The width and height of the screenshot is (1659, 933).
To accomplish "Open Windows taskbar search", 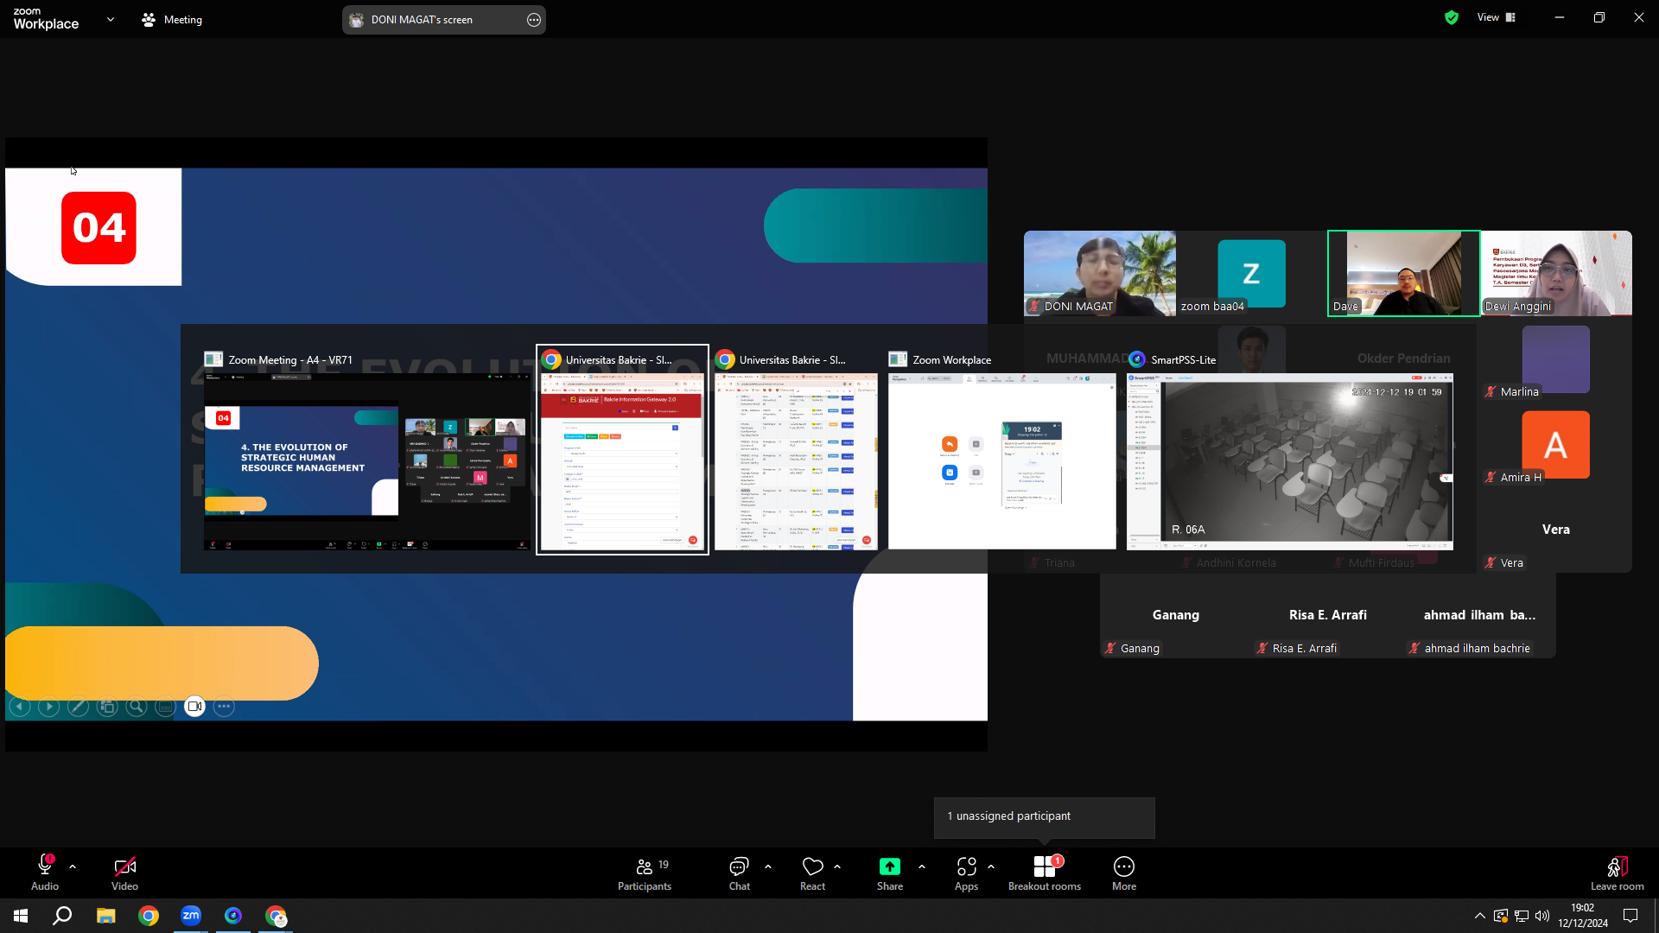I will point(62,916).
